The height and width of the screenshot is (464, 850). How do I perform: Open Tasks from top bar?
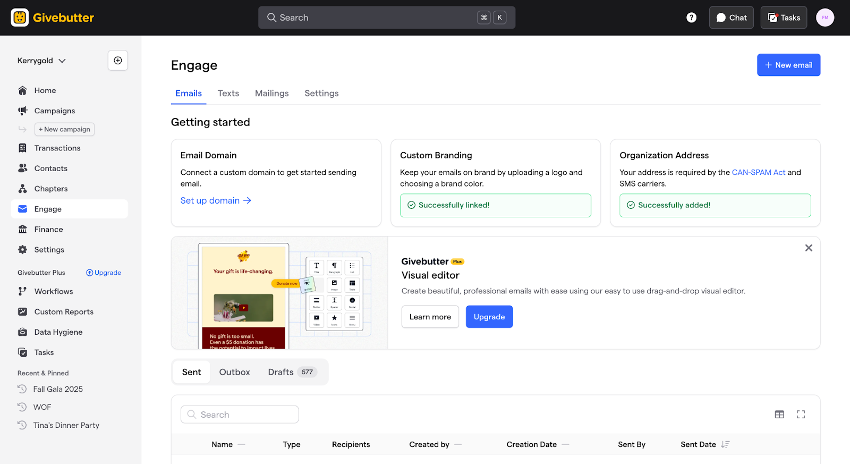click(784, 18)
